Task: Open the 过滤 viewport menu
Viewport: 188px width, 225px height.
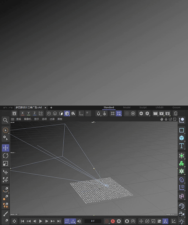Action: coord(52,119)
